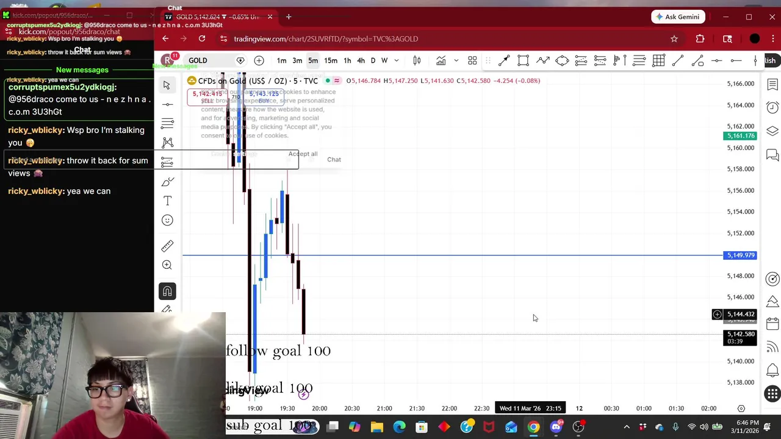781x439 pixels.
Task: Toggle lock all drawings pencil icon
Action: click(167, 309)
